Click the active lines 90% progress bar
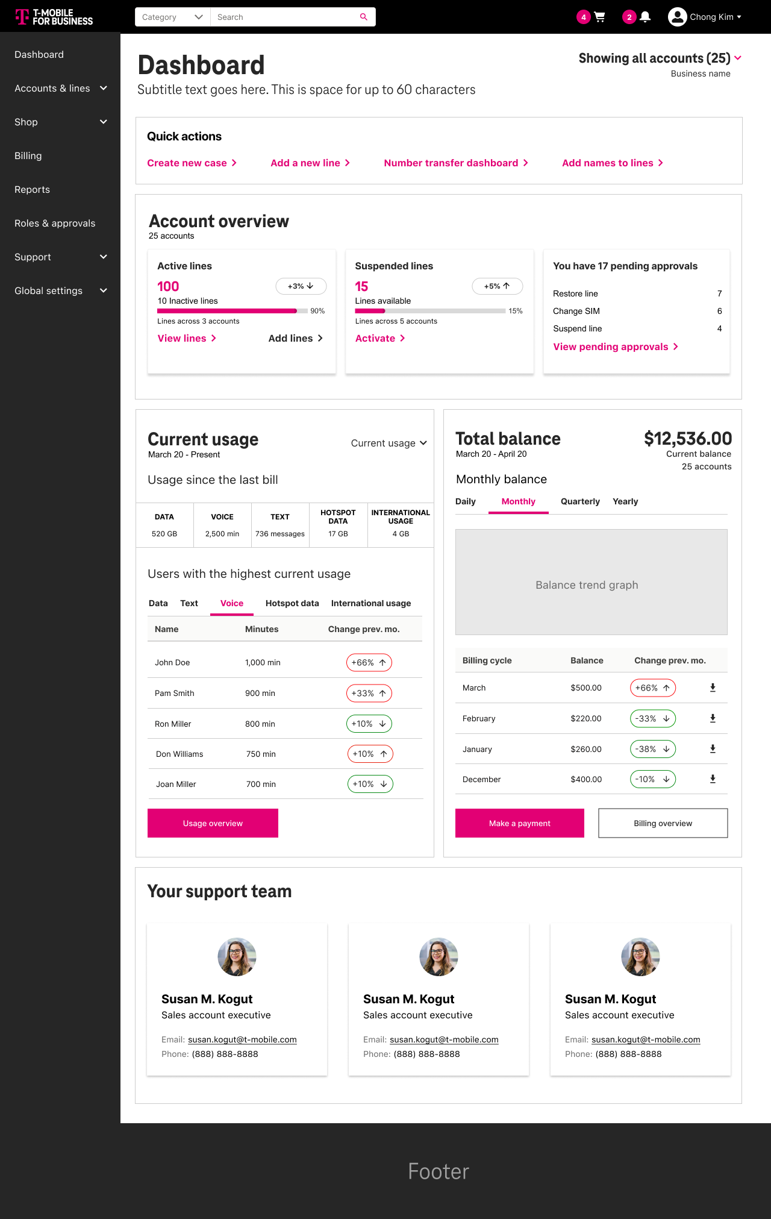Viewport: 771px width, 1219px height. pos(233,311)
